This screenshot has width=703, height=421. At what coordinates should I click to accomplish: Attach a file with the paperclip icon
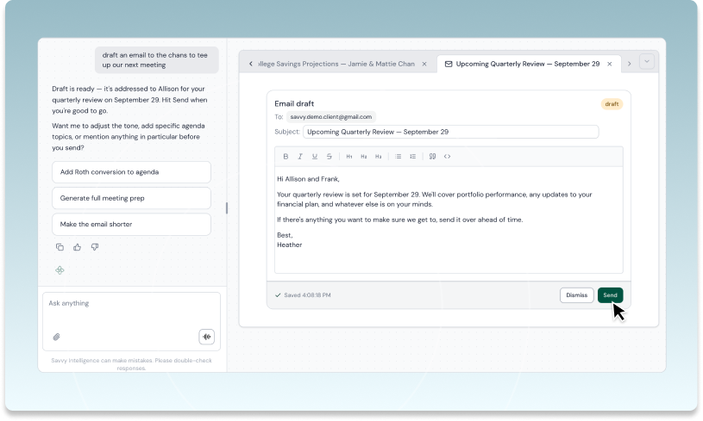(56, 337)
